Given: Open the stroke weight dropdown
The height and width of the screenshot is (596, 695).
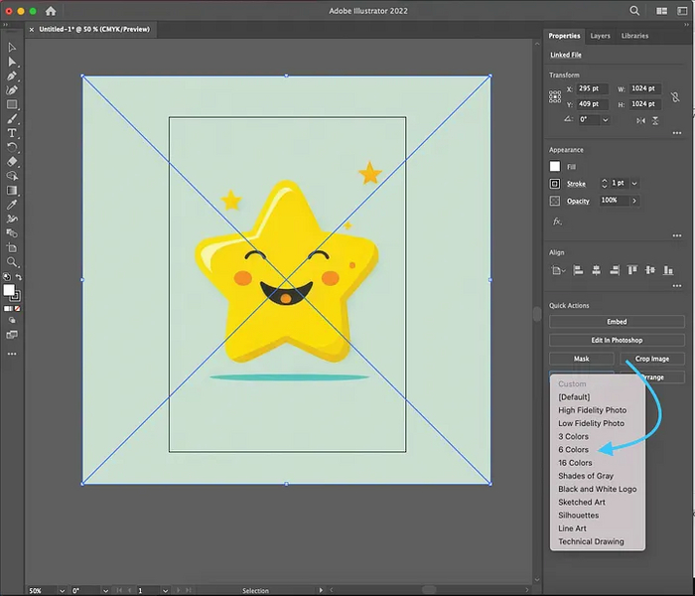Looking at the screenshot, I should tap(634, 184).
